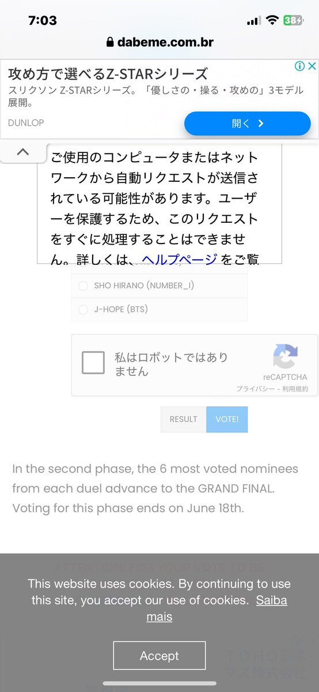Click the reCAPTCHA logo
The height and width of the screenshot is (692, 319).
(x=285, y=357)
